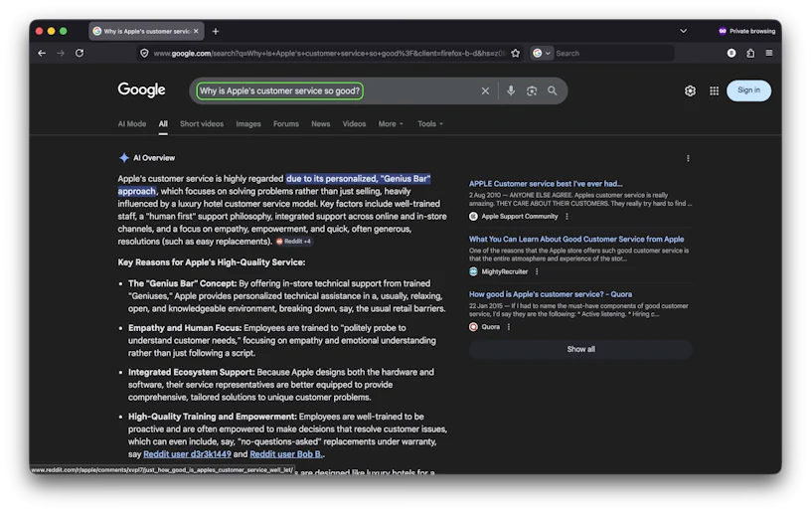Click the Show all sources button
The height and width of the screenshot is (513, 811).
pyautogui.click(x=580, y=349)
